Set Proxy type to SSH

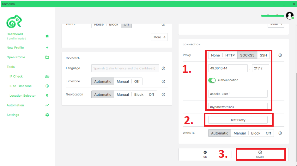(263, 55)
